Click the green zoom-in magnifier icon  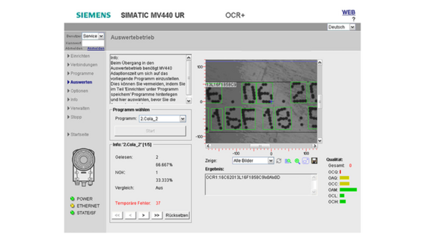[297, 161]
